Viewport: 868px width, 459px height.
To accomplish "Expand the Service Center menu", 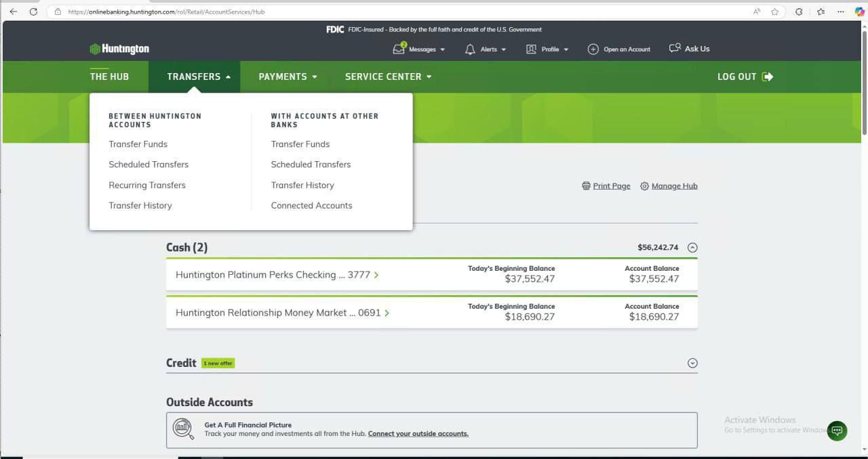I will (388, 76).
